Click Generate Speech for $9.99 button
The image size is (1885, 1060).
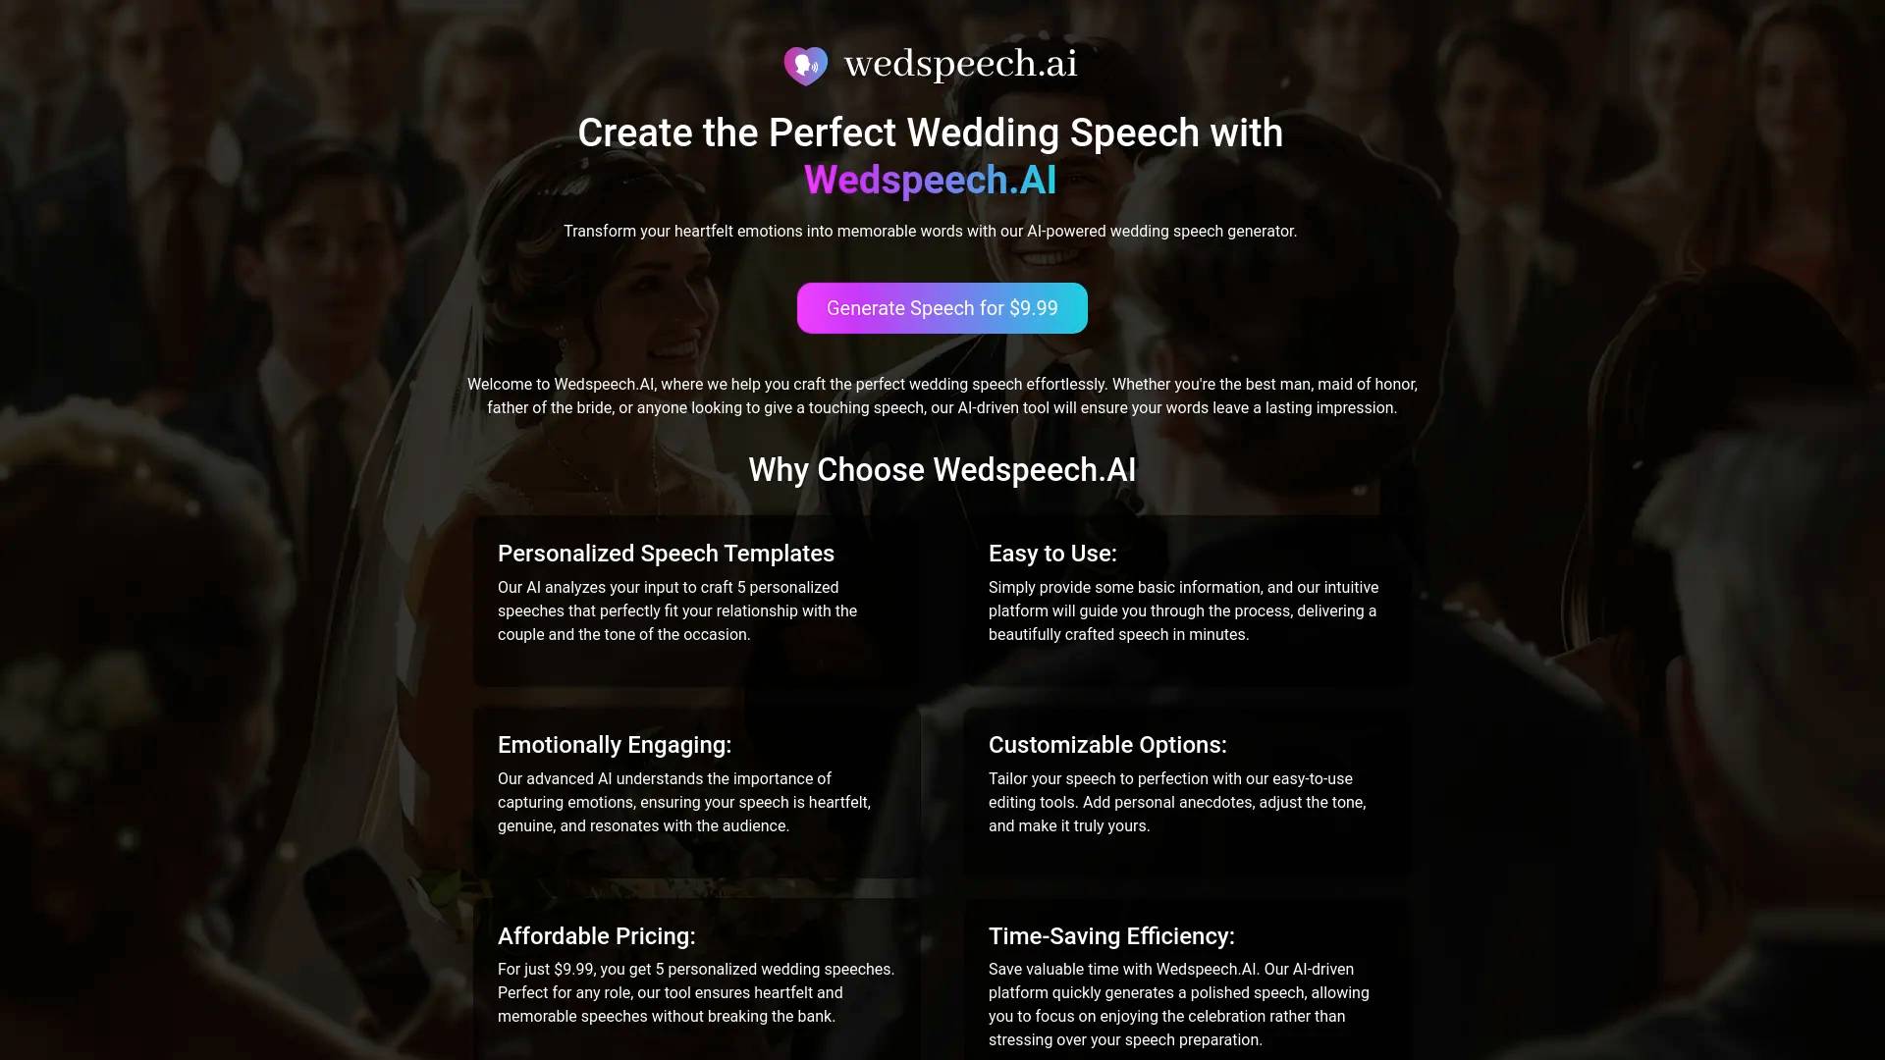pos(942,308)
